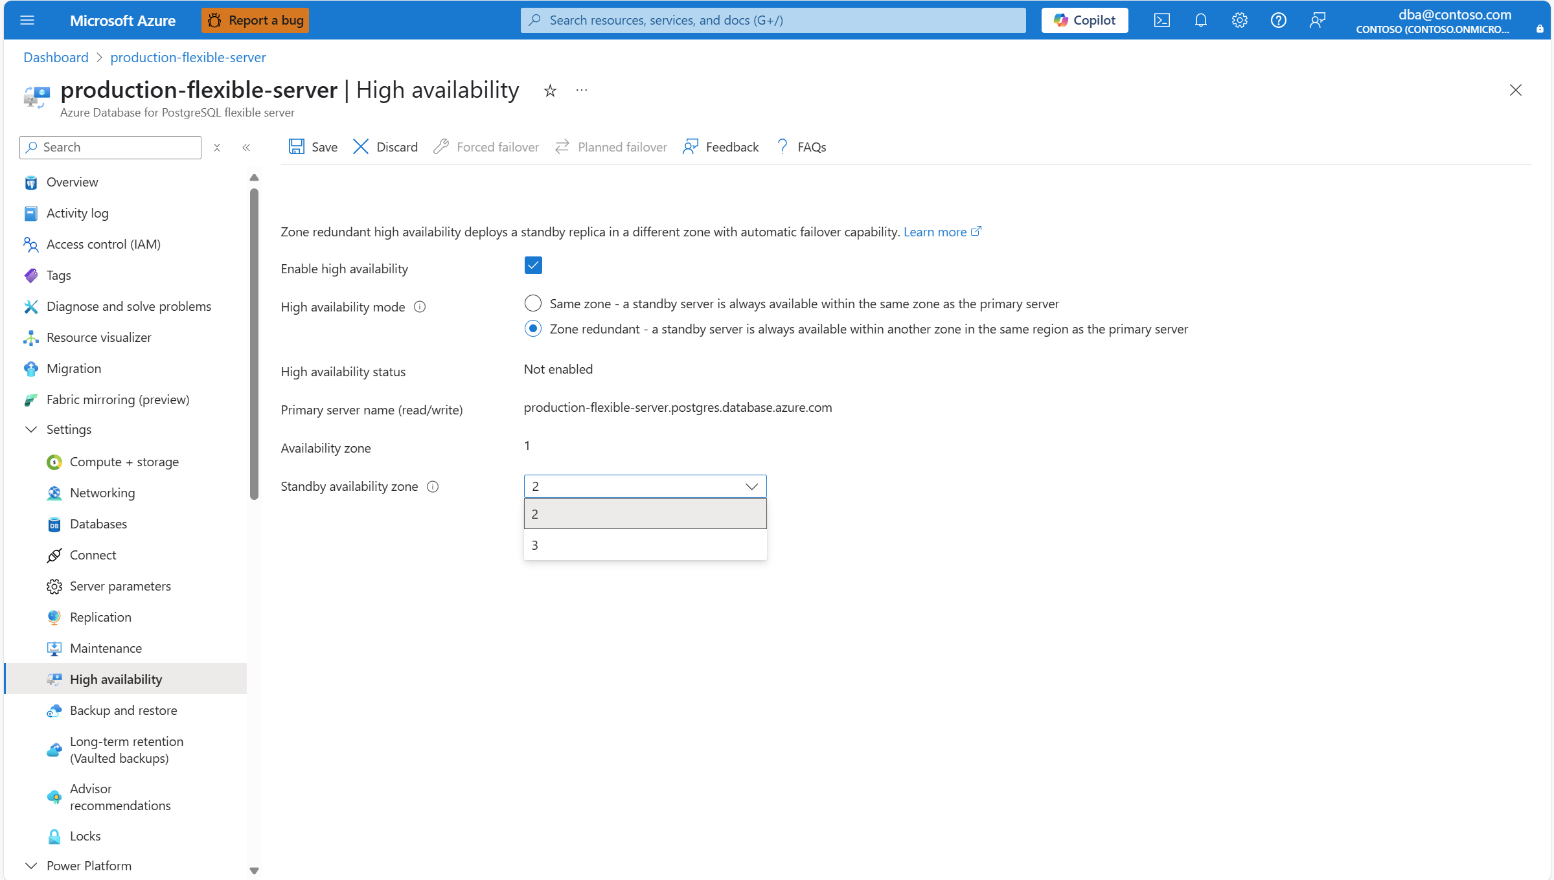Favorite this page with star icon
Image resolution: width=1554 pixels, height=880 pixels.
coord(550,91)
